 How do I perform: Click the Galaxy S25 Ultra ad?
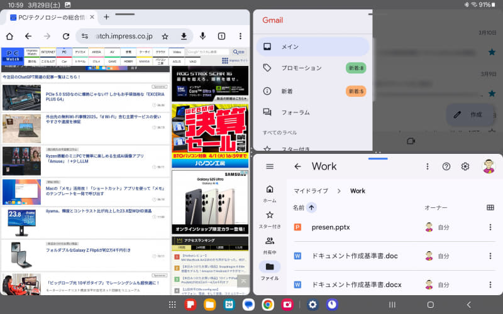210,202
